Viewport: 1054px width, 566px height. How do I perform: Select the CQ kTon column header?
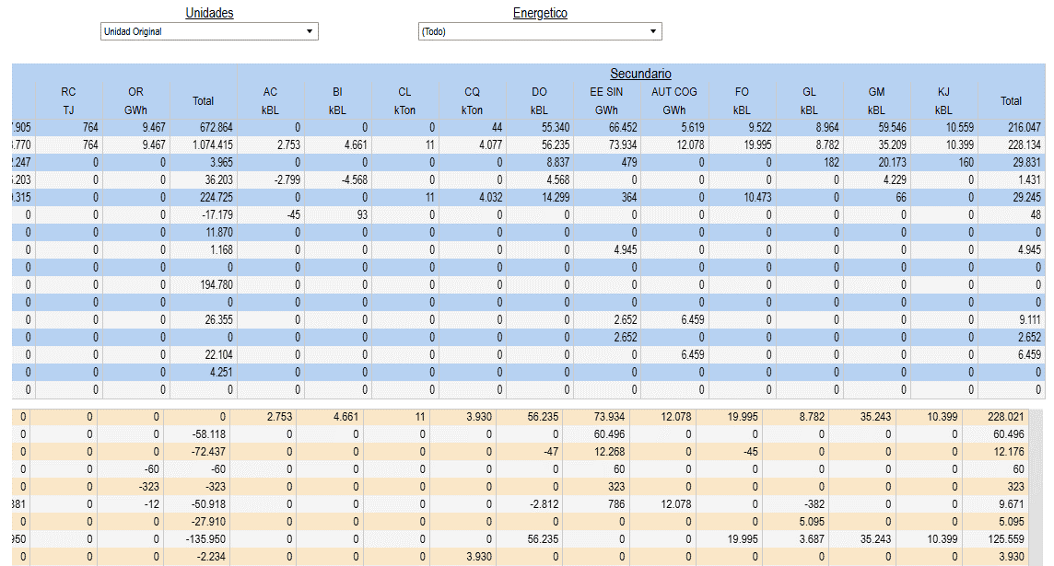[x=472, y=100]
